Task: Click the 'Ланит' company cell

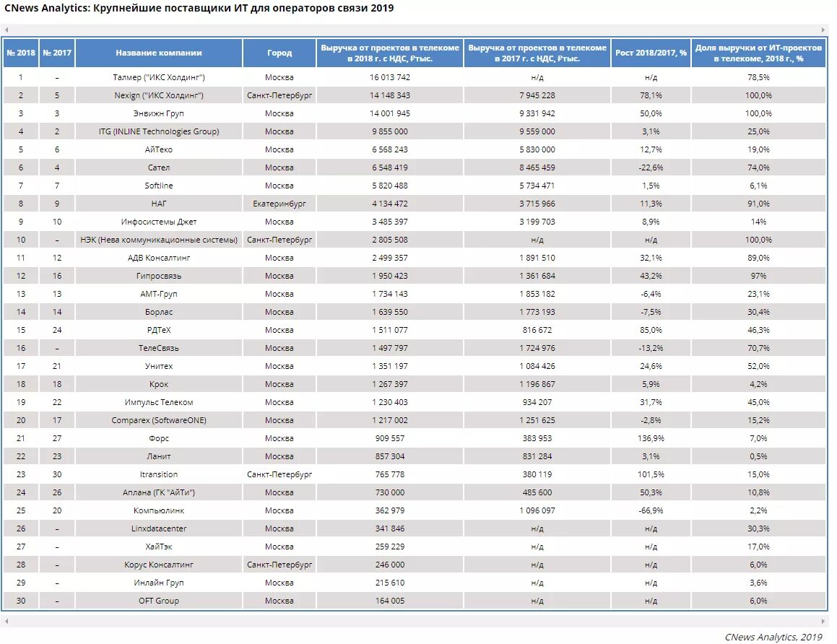Action: coord(159,456)
